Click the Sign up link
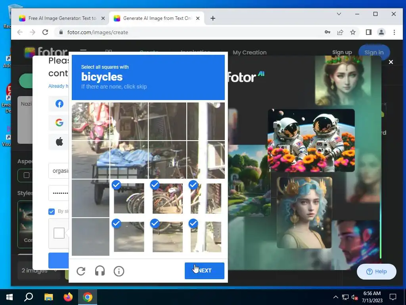The height and width of the screenshot is (305, 406). coord(342,52)
